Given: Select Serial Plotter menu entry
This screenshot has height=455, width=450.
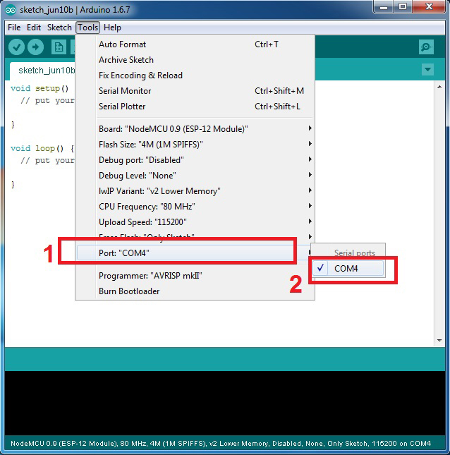Looking at the screenshot, I should coord(122,107).
